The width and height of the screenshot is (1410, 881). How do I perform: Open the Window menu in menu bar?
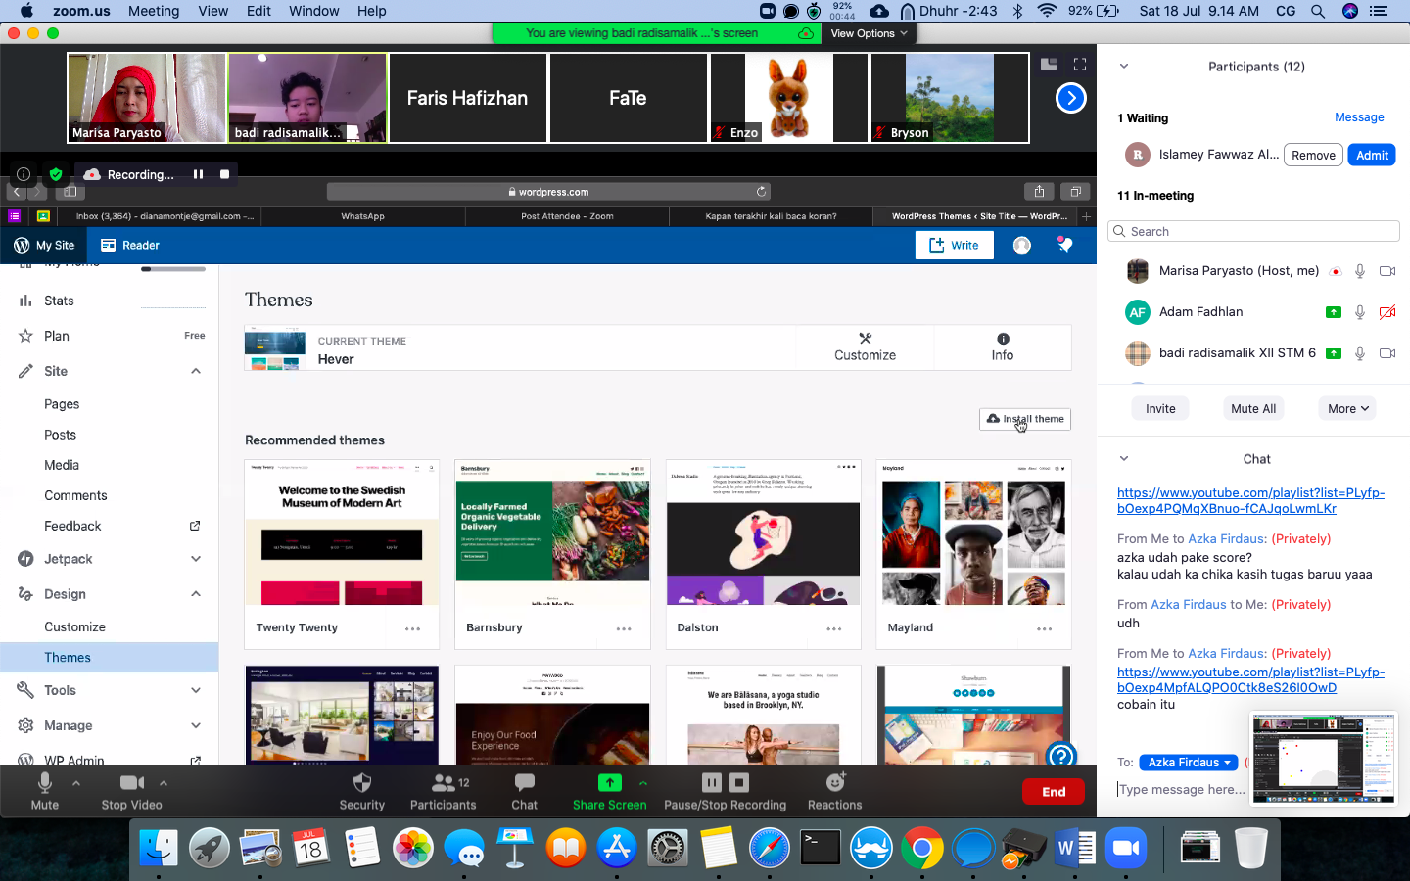pyautogui.click(x=313, y=11)
